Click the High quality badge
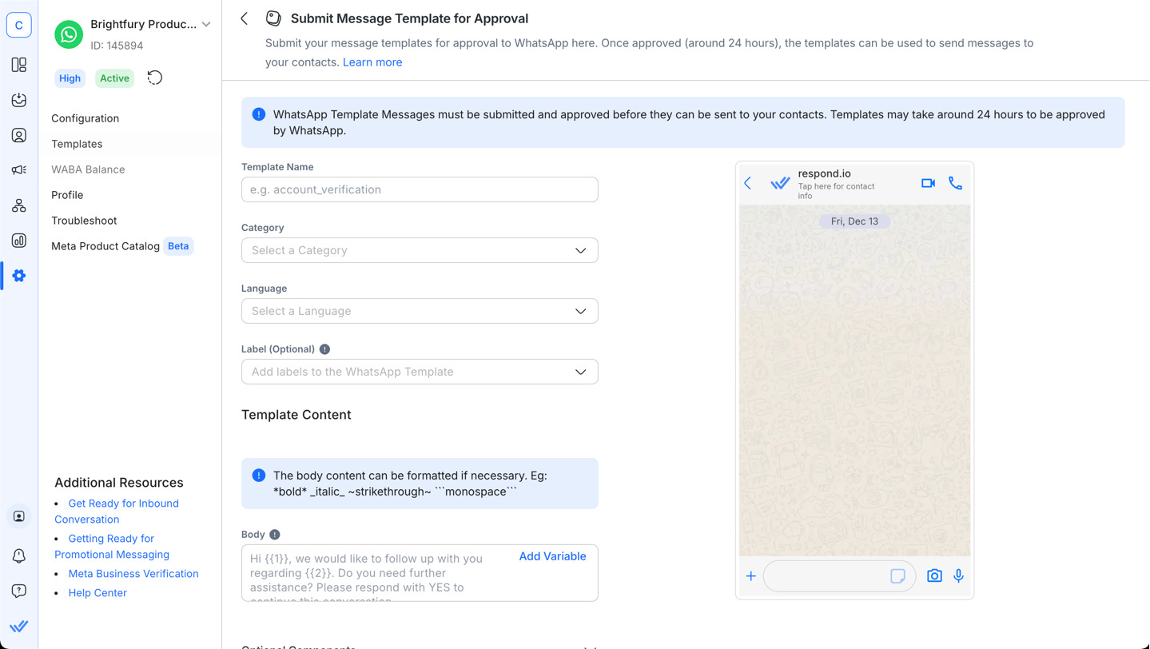This screenshot has width=1150, height=649. (x=70, y=78)
